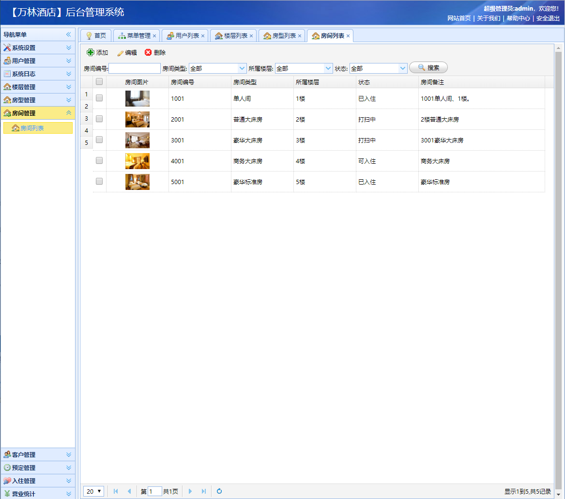565x499 pixels.
Task: Click the 安全退出 logout link
Action: (x=547, y=18)
